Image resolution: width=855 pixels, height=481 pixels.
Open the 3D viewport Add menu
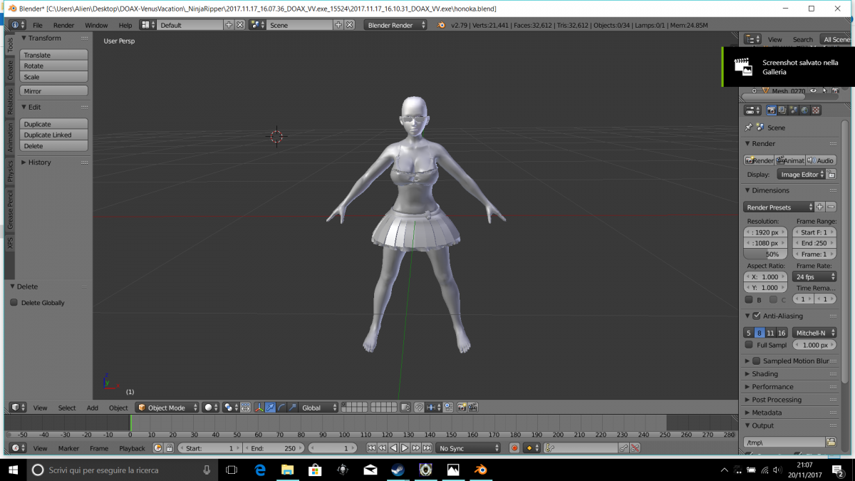93,408
